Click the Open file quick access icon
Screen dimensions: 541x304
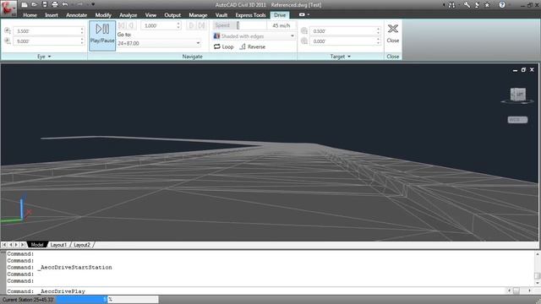(34, 4)
